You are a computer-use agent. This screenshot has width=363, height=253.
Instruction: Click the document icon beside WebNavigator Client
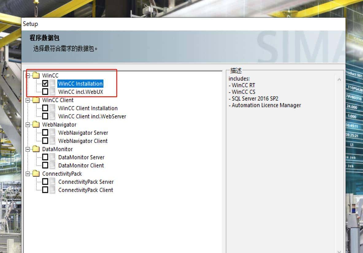(x=53, y=140)
